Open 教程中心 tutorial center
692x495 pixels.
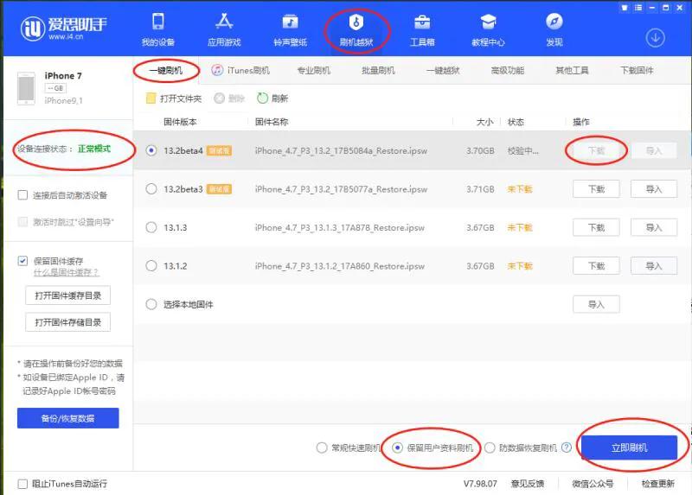coord(488,29)
